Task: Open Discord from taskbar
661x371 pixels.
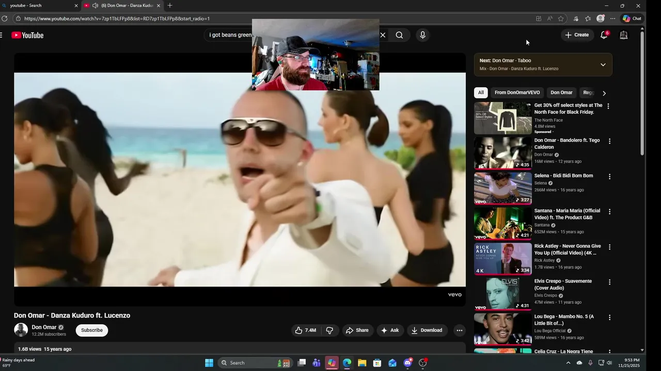Action: [408, 363]
